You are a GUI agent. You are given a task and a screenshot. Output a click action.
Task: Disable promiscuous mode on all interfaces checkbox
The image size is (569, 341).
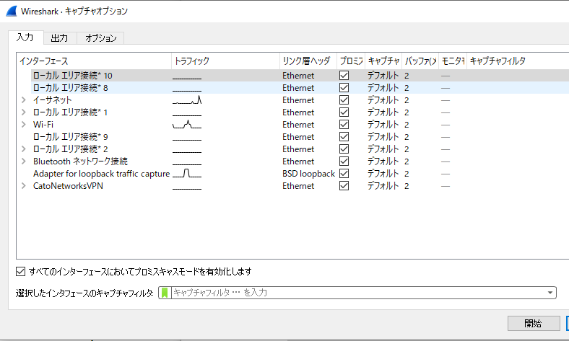tap(21, 271)
